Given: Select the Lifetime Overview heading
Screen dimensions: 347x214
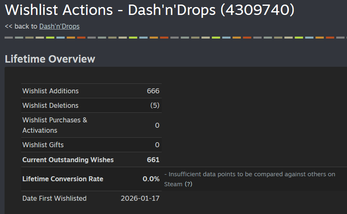Looking at the screenshot, I should pyautogui.click(x=50, y=59).
